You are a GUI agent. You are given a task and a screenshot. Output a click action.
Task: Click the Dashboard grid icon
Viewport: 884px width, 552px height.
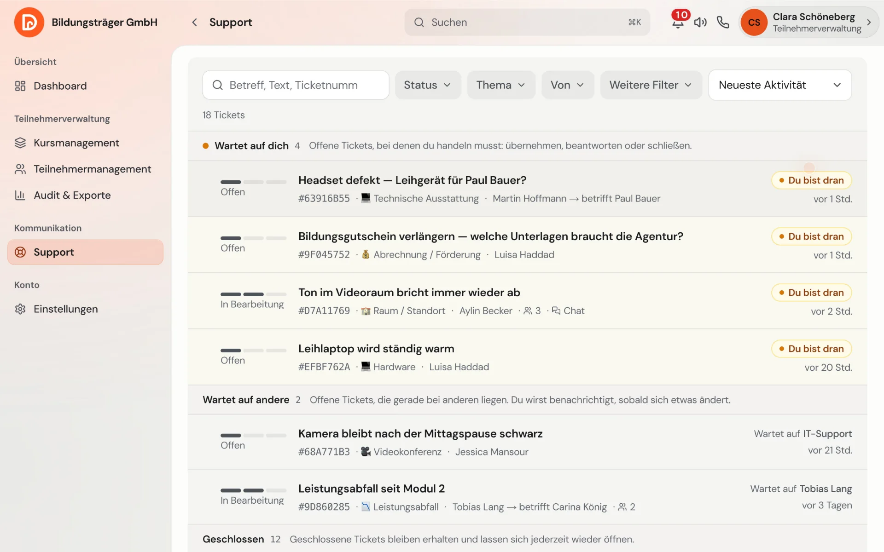(x=20, y=86)
